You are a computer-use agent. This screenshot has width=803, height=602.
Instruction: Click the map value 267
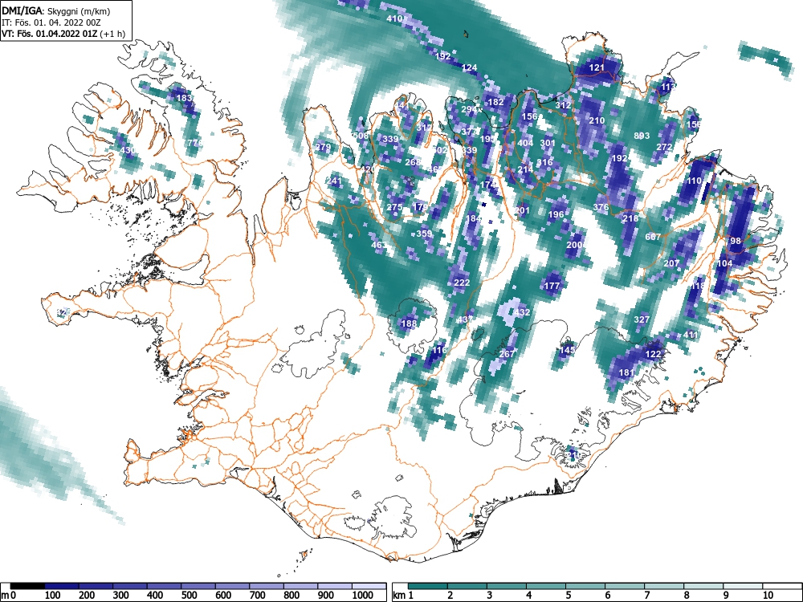pos(507,354)
